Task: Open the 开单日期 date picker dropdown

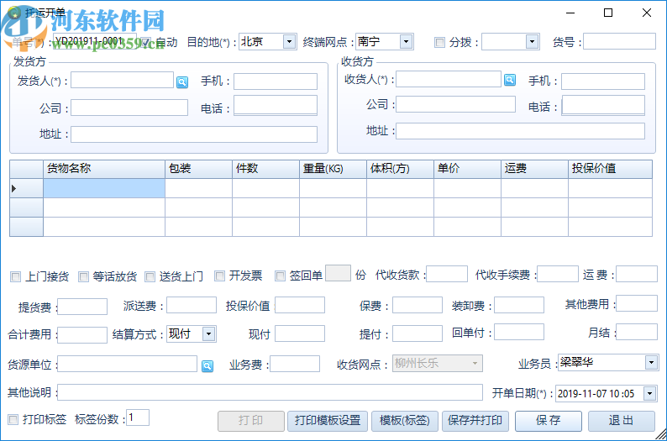Action: pyautogui.click(x=649, y=393)
